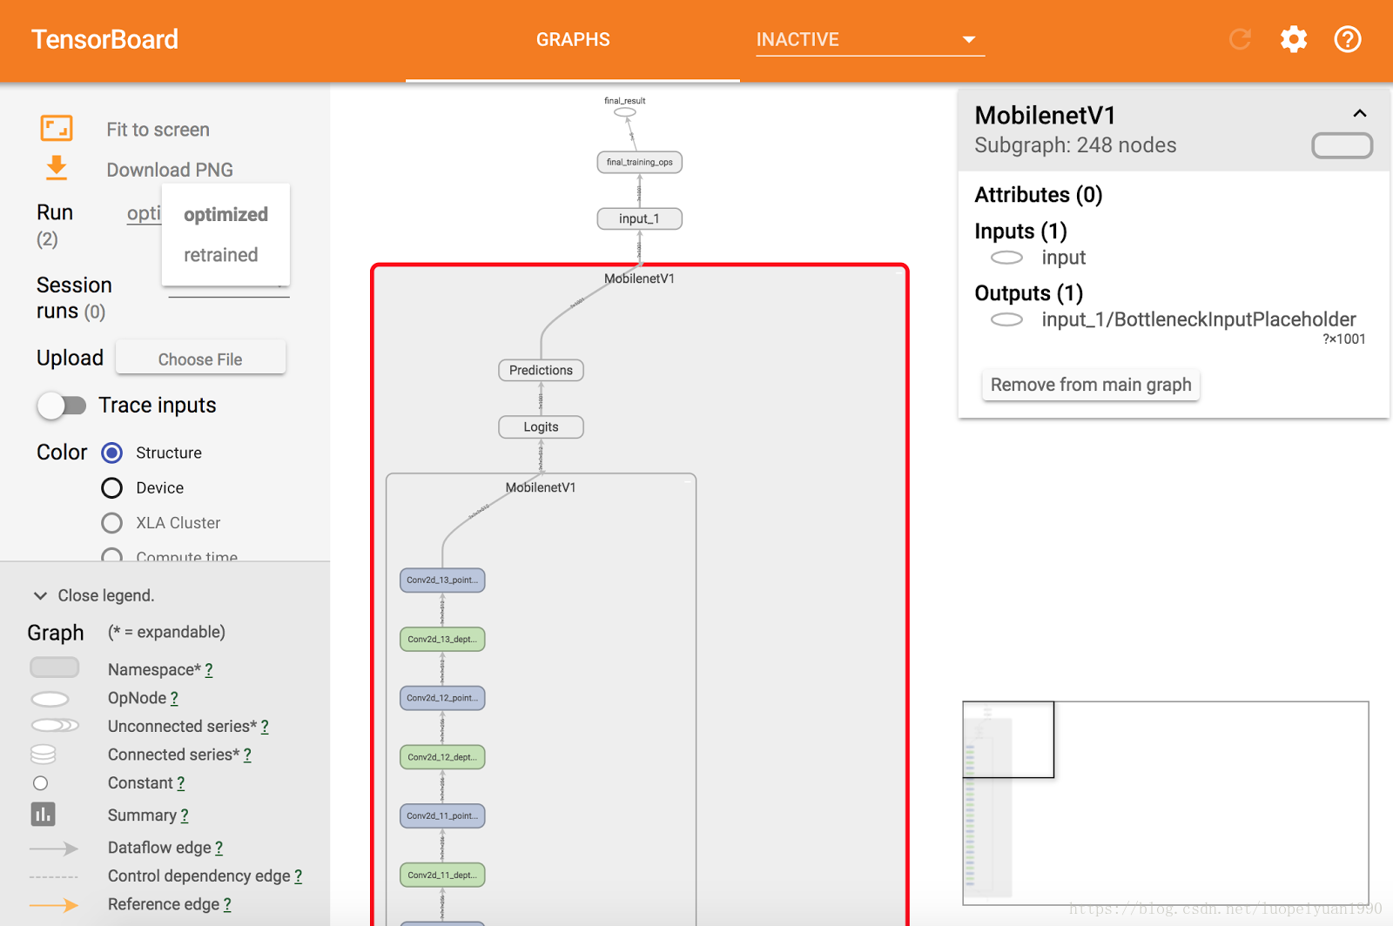Image resolution: width=1393 pixels, height=926 pixels.
Task: Choose the retrained run option
Action: [225, 255]
